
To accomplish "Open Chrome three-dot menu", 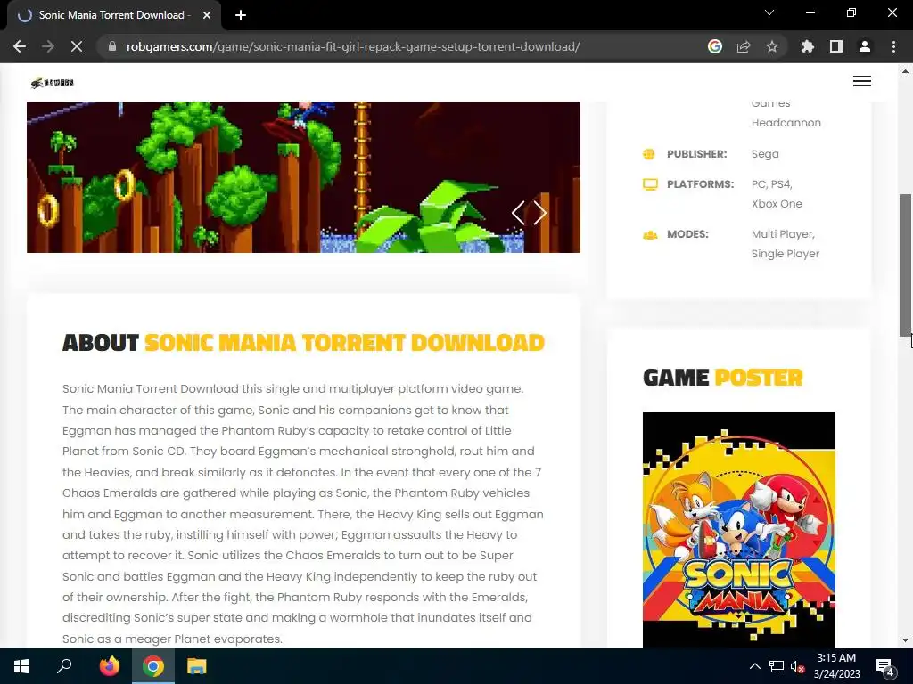I will (x=893, y=46).
